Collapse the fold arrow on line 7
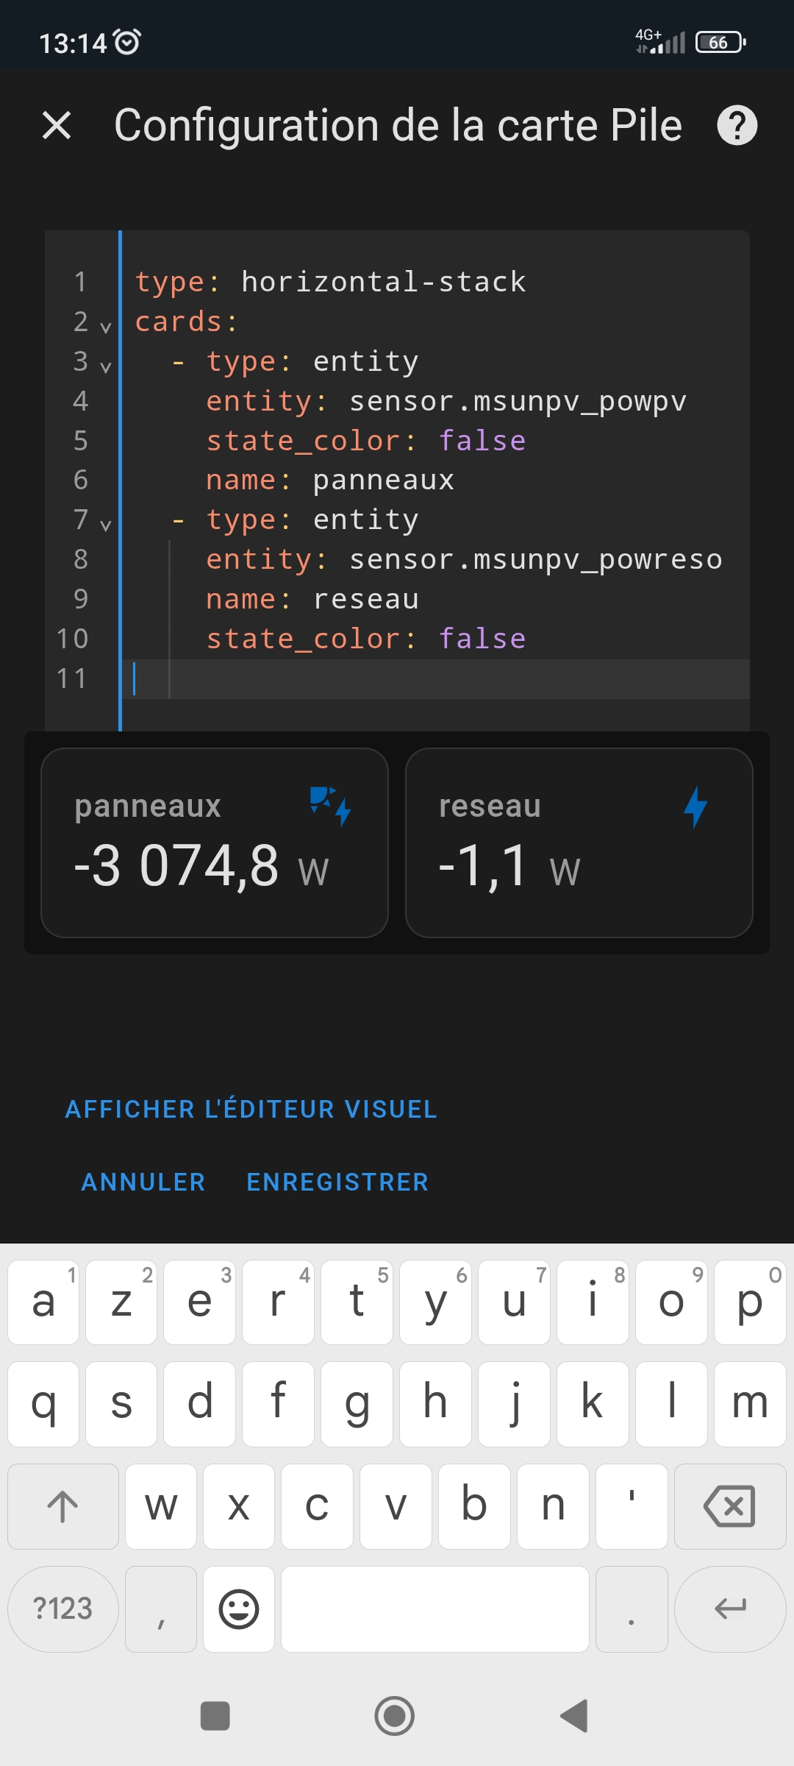 (x=106, y=525)
